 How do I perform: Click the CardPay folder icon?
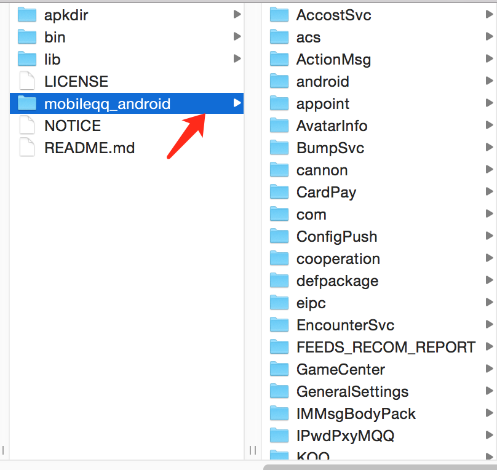279,192
